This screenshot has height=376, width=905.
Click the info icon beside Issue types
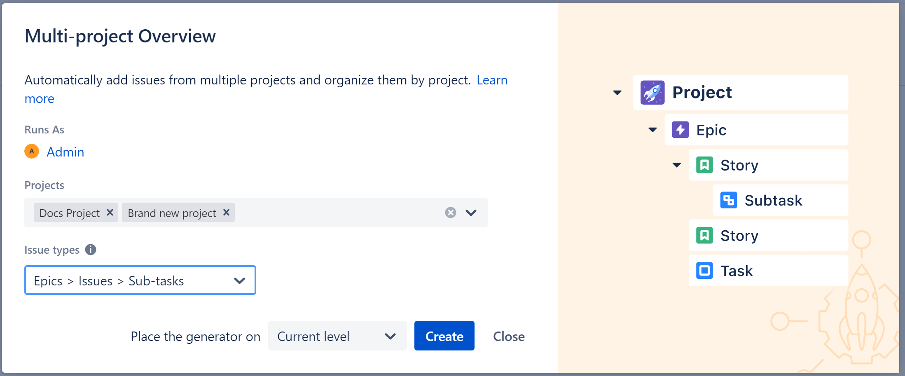[x=91, y=249]
